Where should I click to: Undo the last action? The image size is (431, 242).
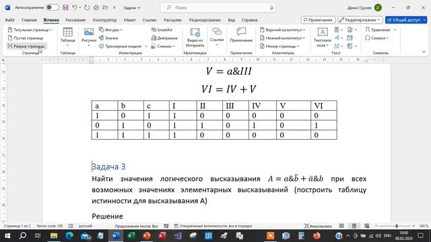click(x=75, y=7)
